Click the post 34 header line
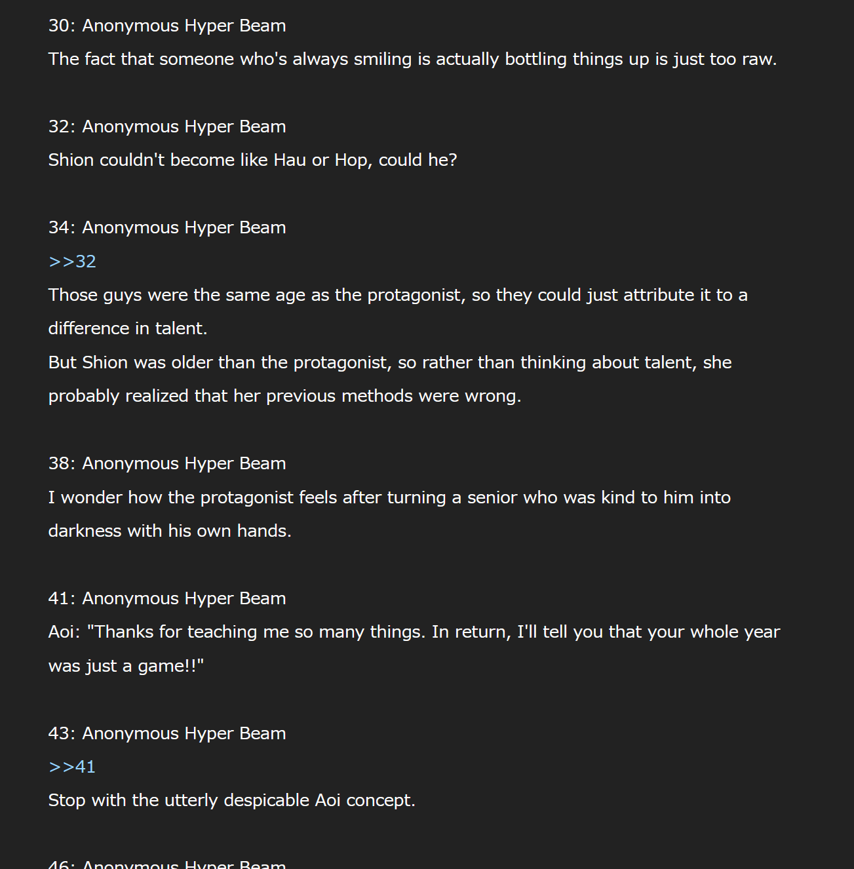This screenshot has width=854, height=869. point(167,227)
